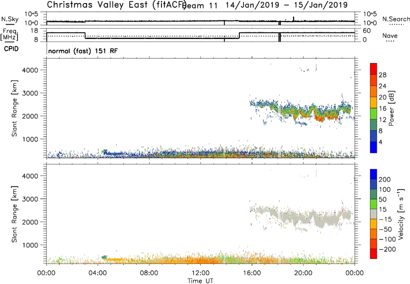
Task: Click the '28' tick on the Power color bar
Action: pyautogui.click(x=382, y=75)
